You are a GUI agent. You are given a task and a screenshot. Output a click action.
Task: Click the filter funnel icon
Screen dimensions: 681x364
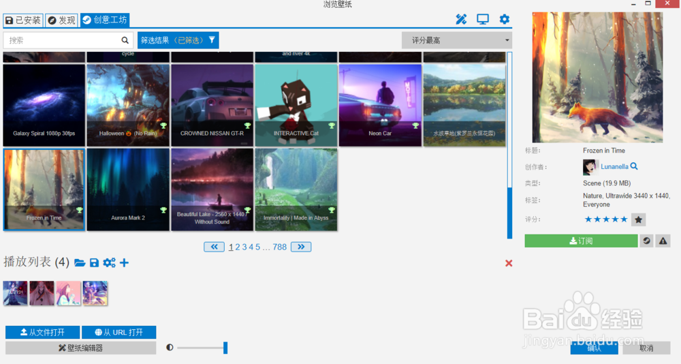click(x=212, y=40)
